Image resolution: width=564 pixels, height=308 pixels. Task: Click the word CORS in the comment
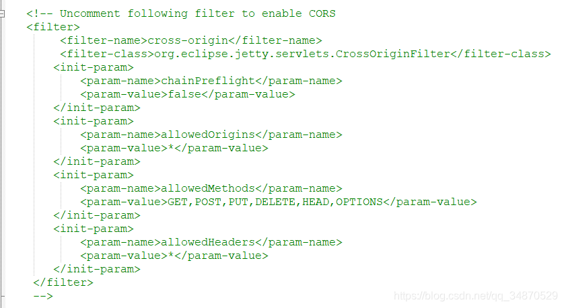(x=322, y=13)
